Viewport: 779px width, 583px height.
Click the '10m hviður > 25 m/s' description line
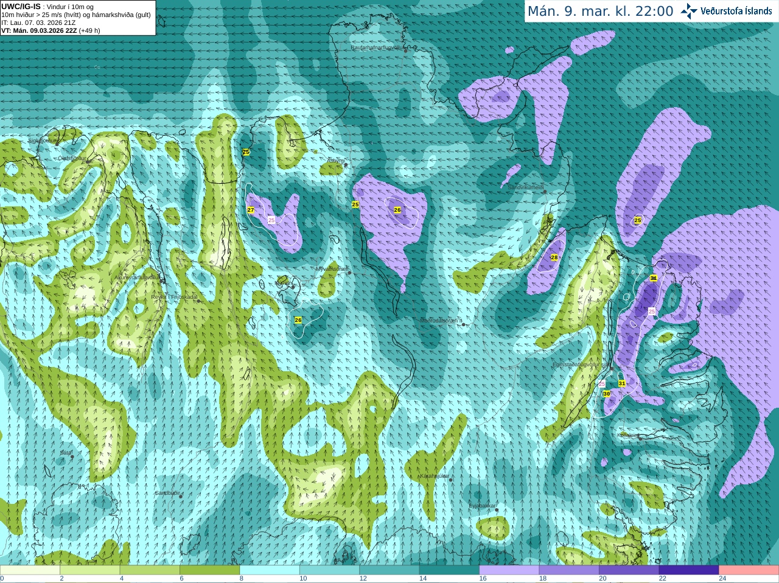coord(76,15)
